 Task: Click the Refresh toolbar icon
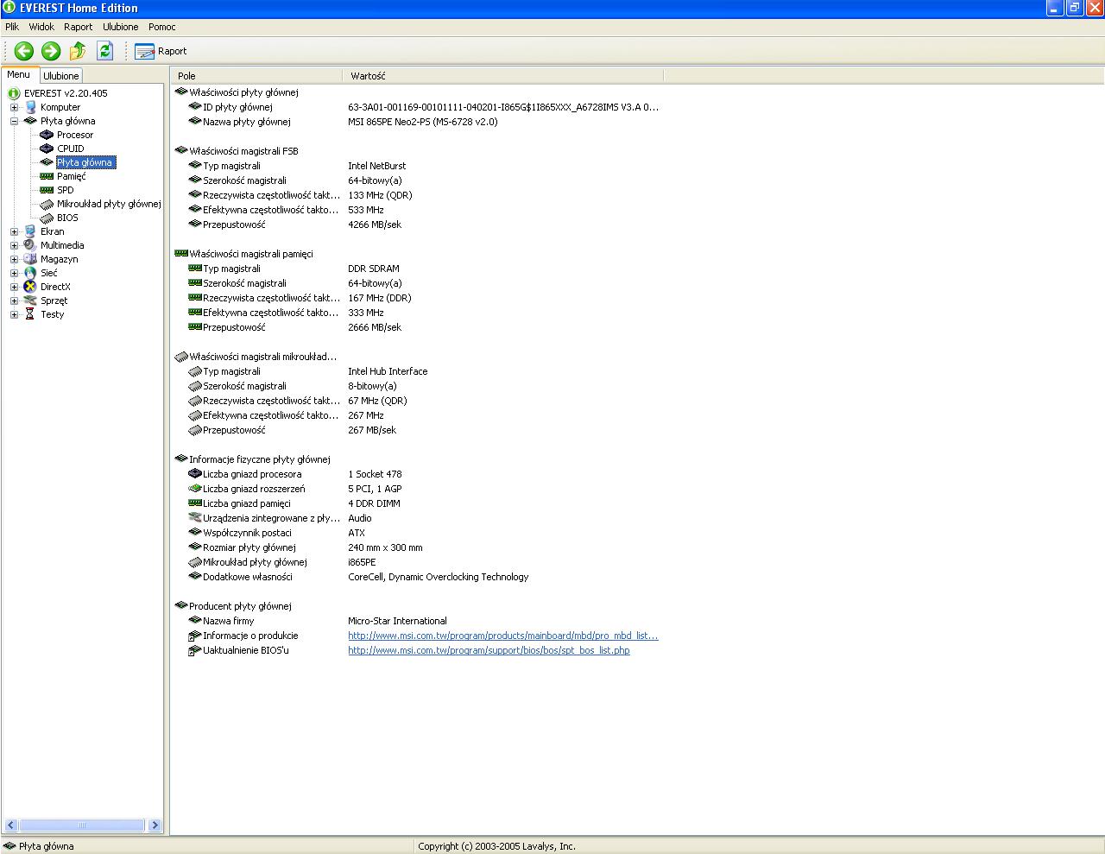click(105, 51)
